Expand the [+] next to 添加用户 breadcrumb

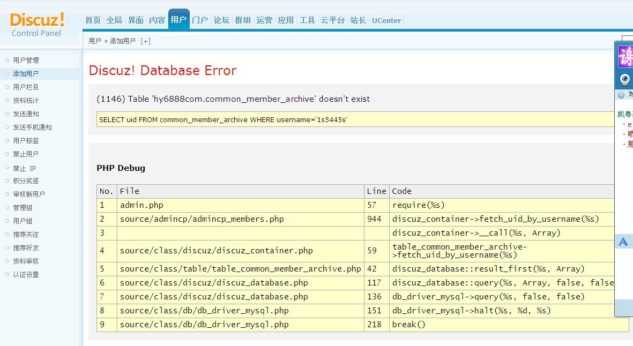145,41
